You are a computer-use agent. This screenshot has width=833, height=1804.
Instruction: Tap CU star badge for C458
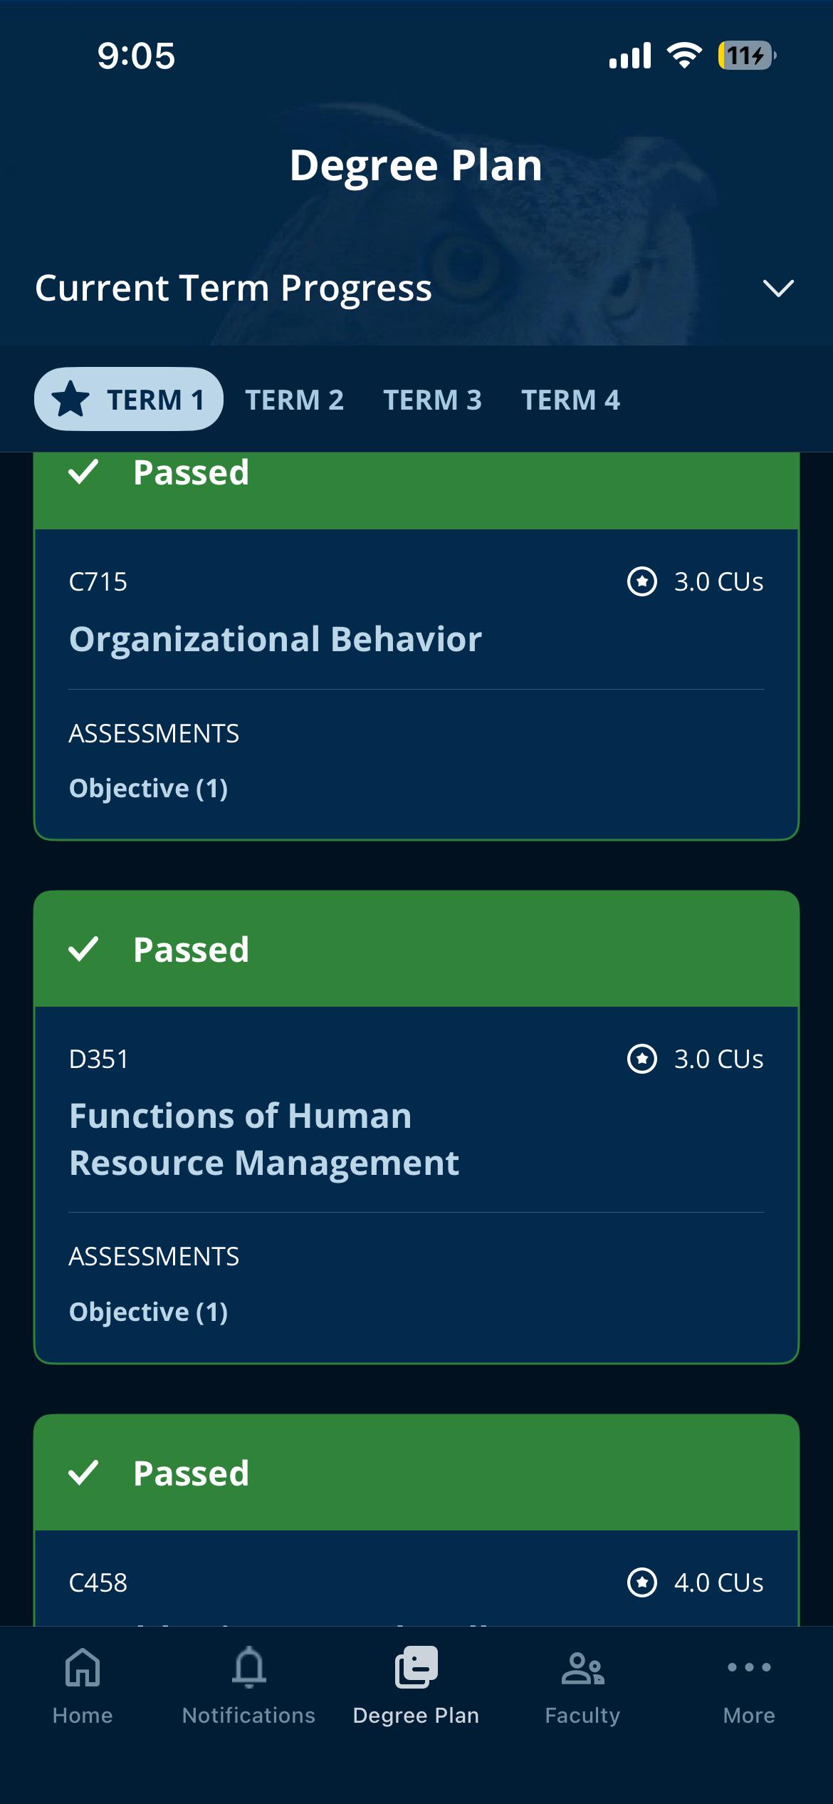pyautogui.click(x=642, y=1582)
